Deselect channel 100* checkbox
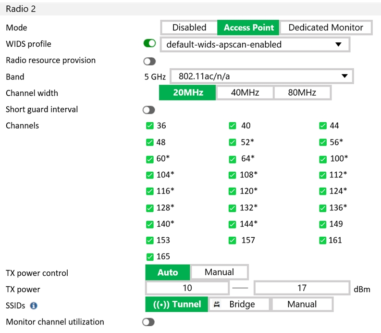The height and width of the screenshot is (333, 381). [323, 159]
